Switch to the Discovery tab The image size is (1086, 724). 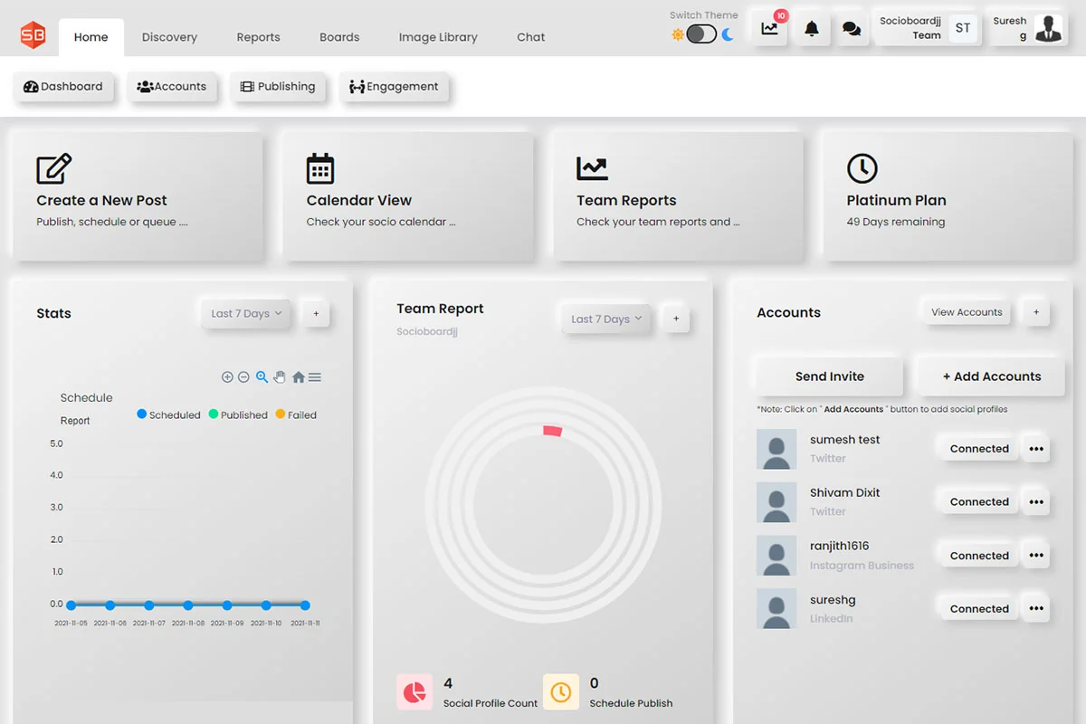point(169,37)
